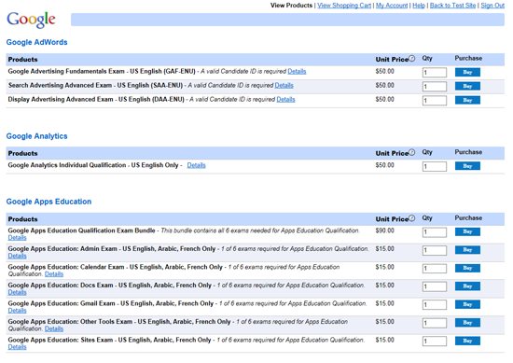Click the light blue banner bar beside logo

click(x=287, y=20)
